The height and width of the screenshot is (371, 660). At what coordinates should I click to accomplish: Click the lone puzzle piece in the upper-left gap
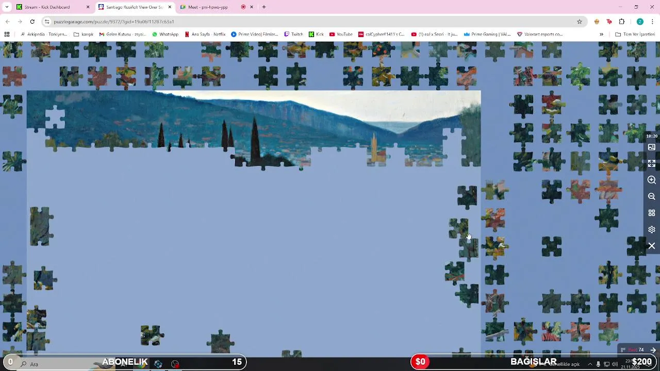point(55,117)
